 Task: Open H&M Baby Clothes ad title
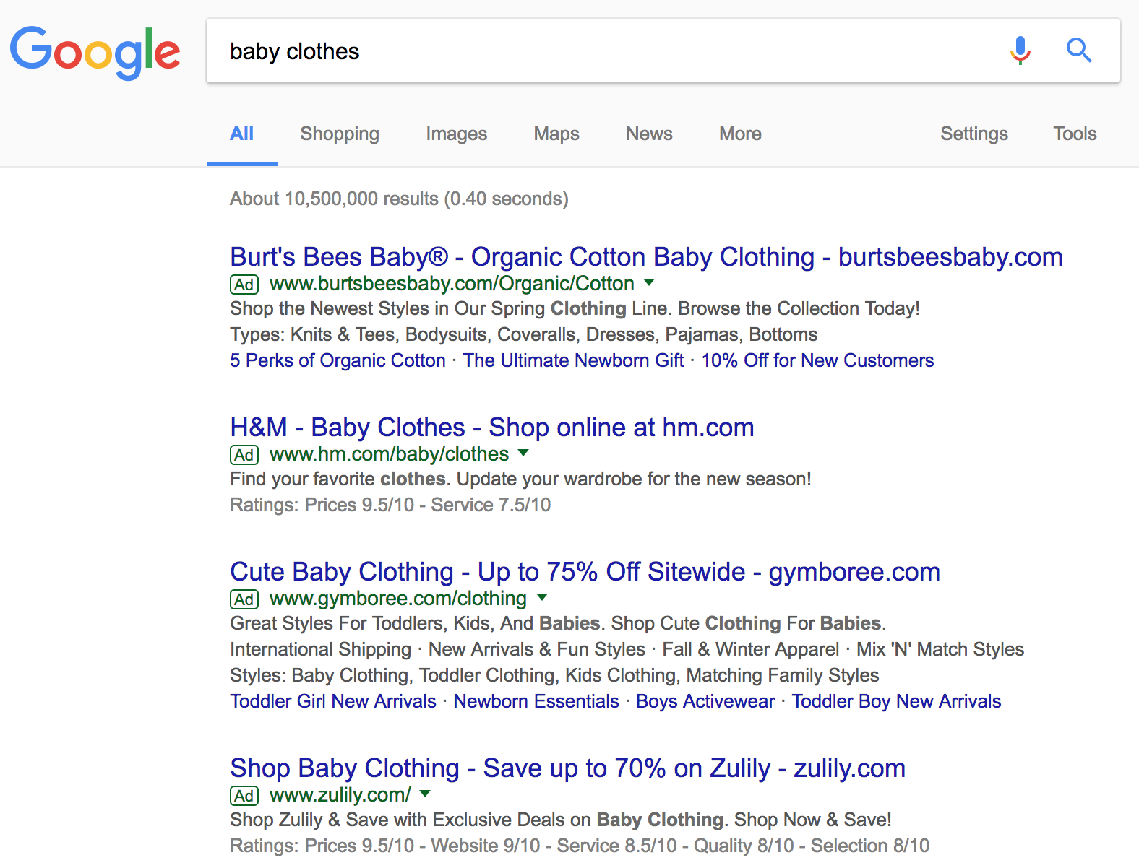click(492, 428)
